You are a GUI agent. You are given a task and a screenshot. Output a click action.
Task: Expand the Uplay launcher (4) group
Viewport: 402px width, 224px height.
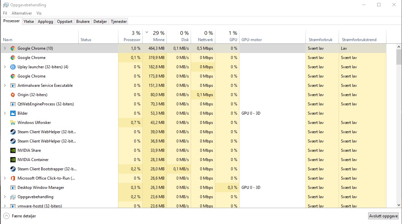[5, 67]
